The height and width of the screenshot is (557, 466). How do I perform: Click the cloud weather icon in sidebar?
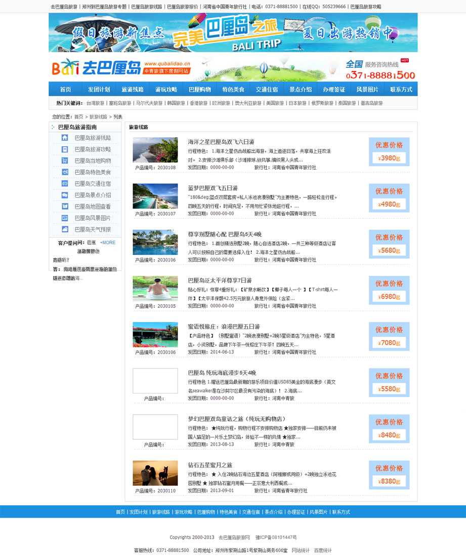point(65,229)
